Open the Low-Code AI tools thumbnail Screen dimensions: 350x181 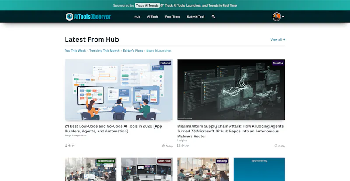click(x=119, y=90)
